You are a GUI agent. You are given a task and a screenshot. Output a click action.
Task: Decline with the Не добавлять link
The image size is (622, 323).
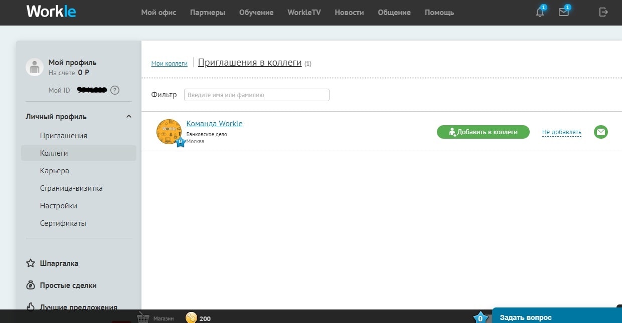pos(561,132)
